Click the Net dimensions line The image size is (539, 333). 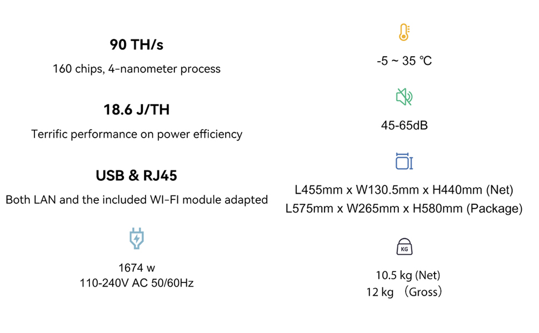[x=404, y=190]
